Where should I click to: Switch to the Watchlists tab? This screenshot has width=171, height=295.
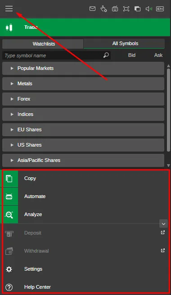pos(43,44)
